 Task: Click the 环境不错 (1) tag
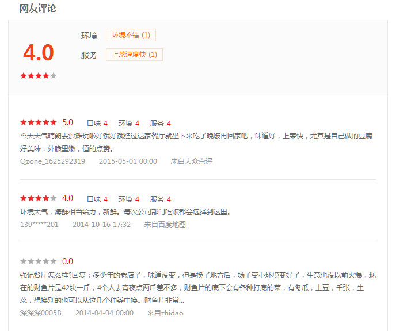pos(131,35)
